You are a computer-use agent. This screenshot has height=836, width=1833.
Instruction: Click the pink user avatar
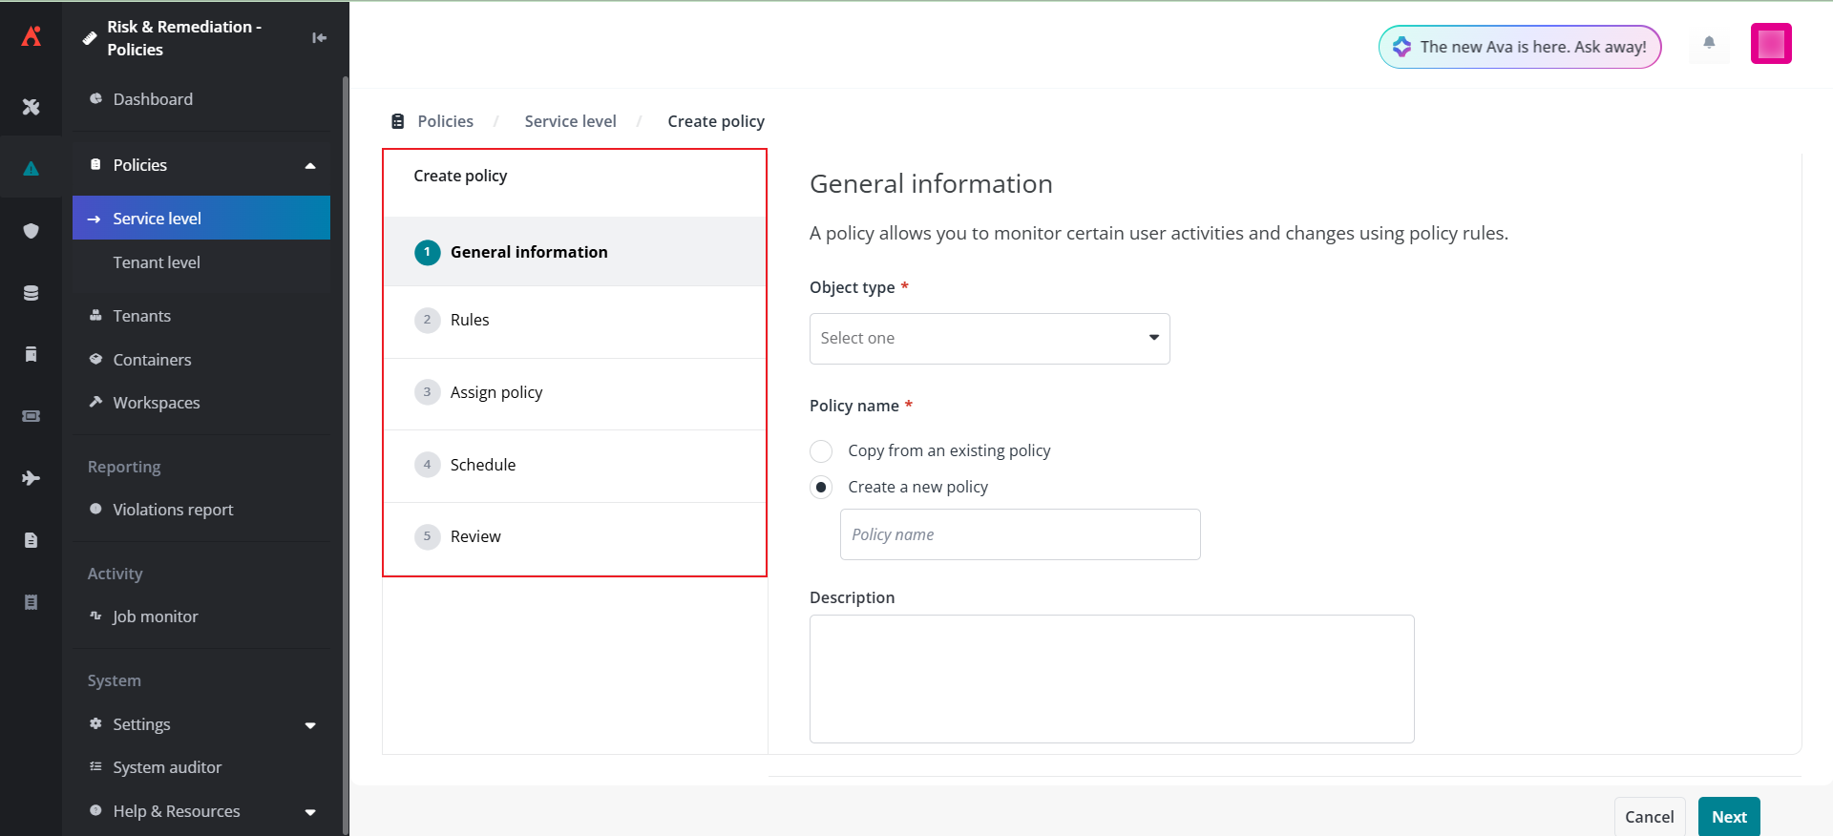1770,44
